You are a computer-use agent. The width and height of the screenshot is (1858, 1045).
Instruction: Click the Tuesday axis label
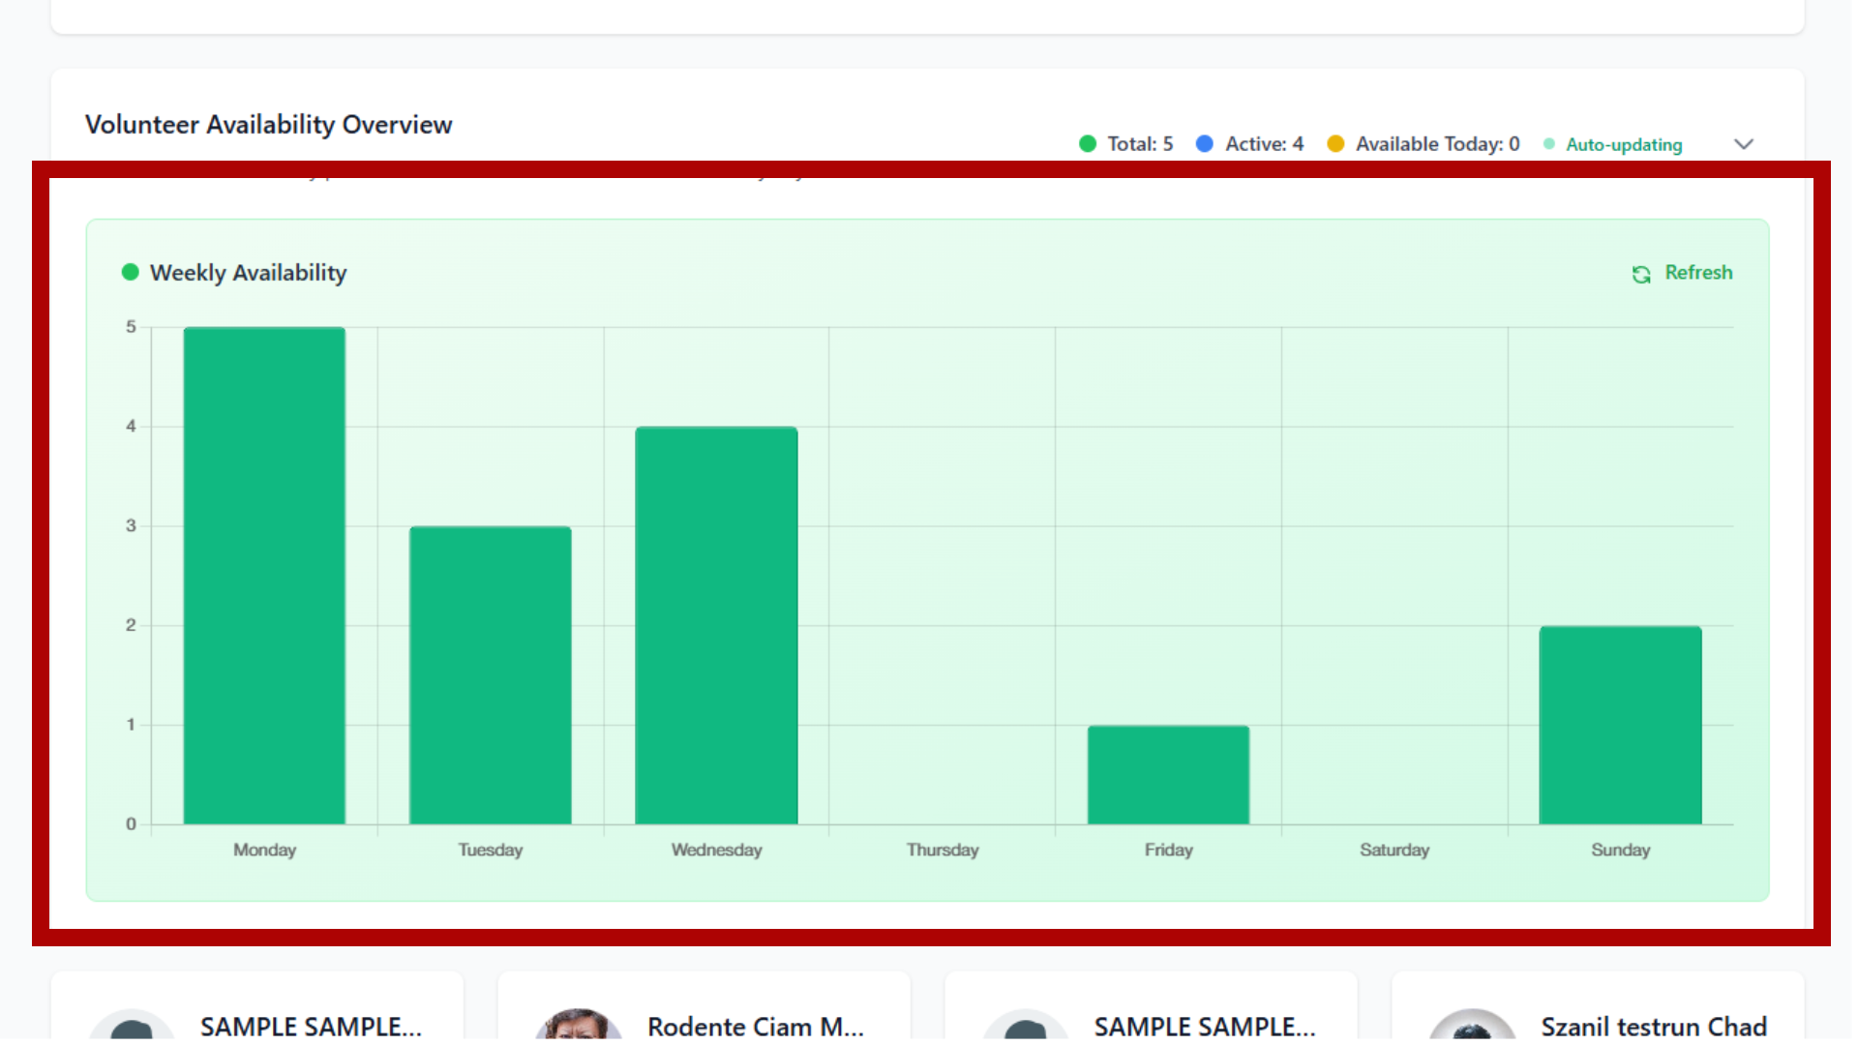490,850
